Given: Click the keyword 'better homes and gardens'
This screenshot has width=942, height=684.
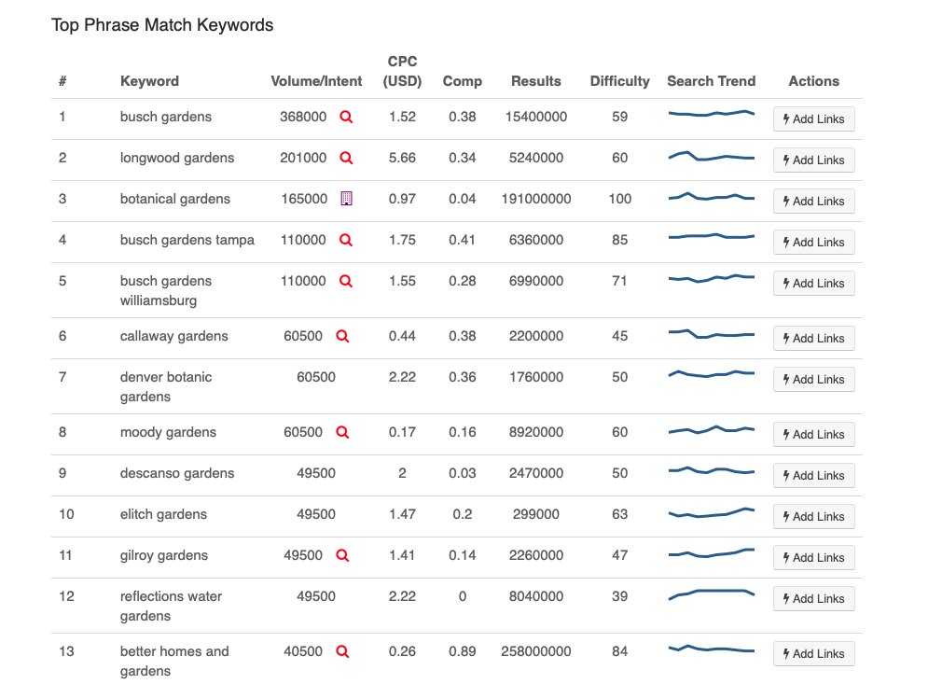Looking at the screenshot, I should pyautogui.click(x=174, y=662).
